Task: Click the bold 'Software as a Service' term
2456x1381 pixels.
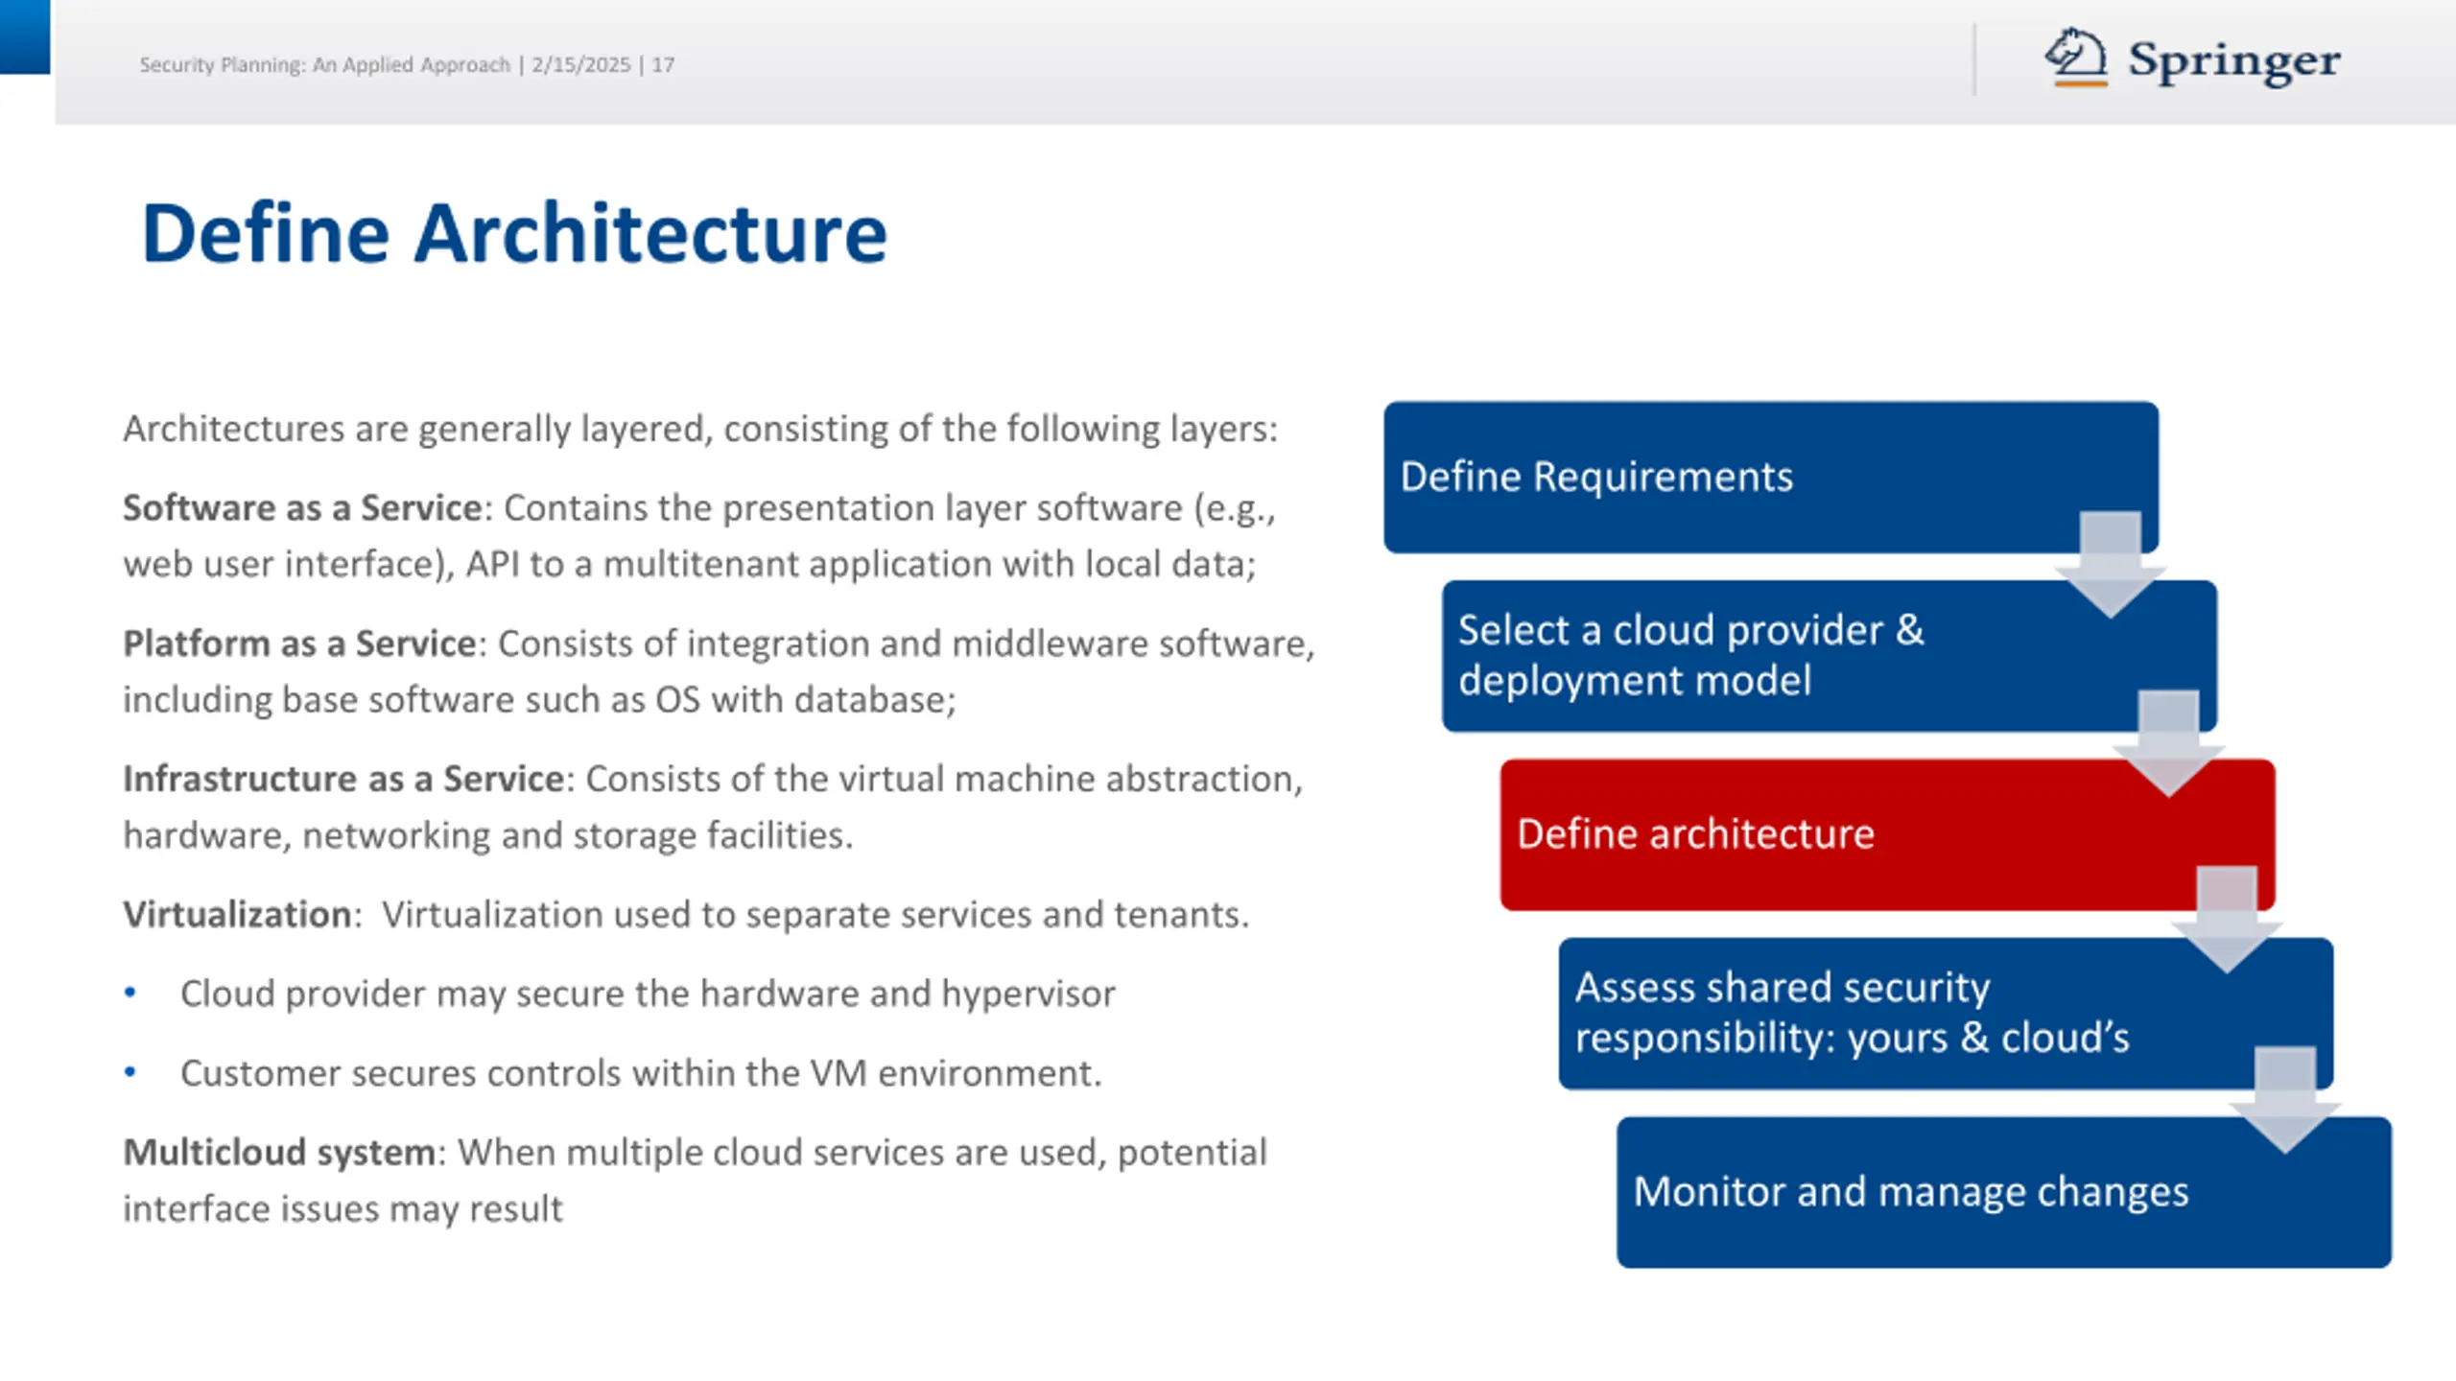Action: pos(302,508)
